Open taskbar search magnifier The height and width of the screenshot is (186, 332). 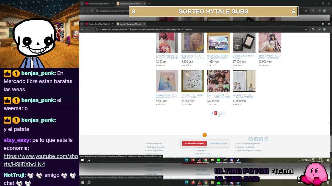coord(89,160)
